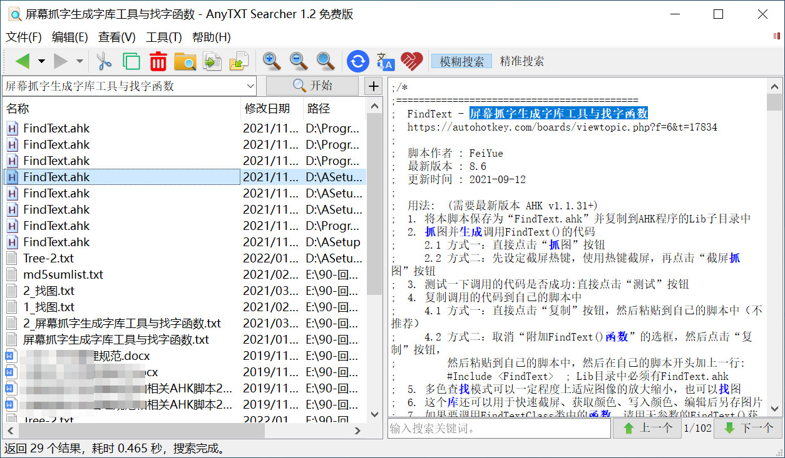Screen dimensions: 785x458
Task: Sort by the 修改日期 column header
Action: pos(272,109)
